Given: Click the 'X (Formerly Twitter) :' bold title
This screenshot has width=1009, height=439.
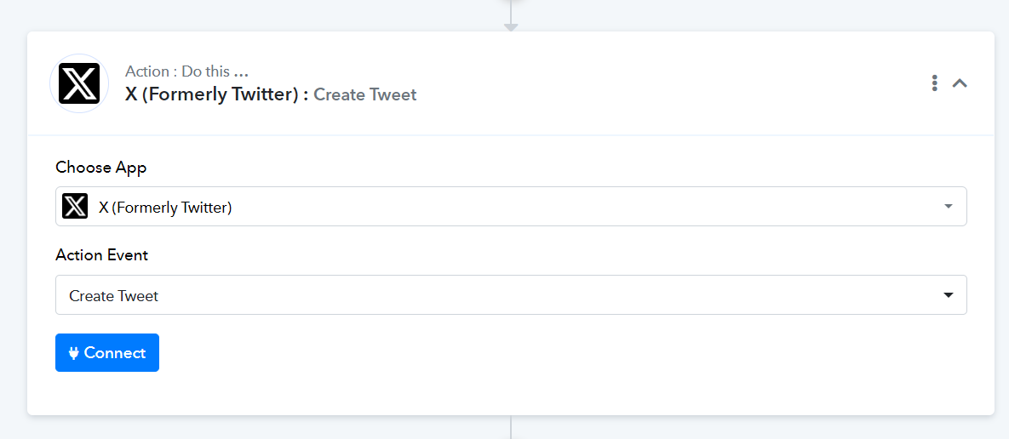Looking at the screenshot, I should (217, 94).
